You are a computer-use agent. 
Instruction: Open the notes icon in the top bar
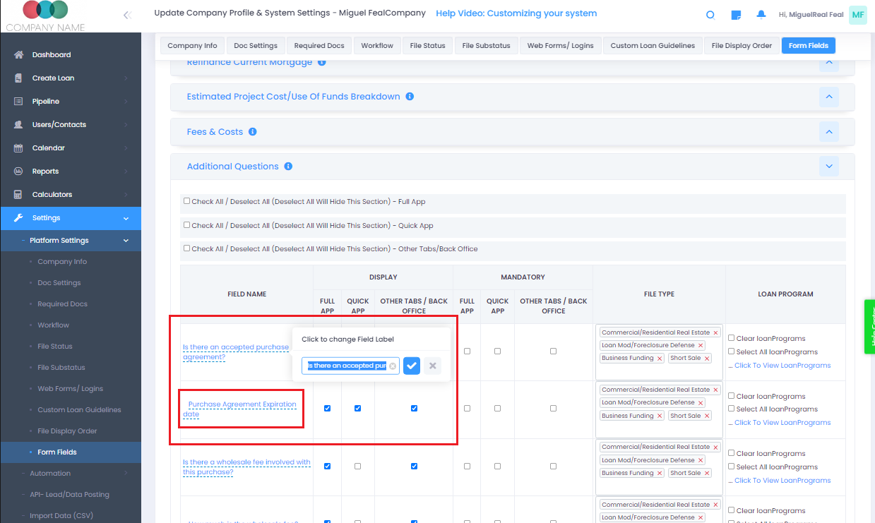pyautogui.click(x=736, y=15)
